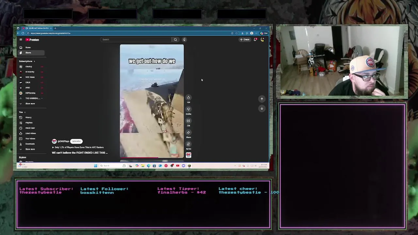Remix this Short

point(188,144)
